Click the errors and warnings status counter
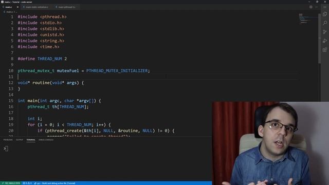Screen dimensions: 329x185 (x=27, y=183)
